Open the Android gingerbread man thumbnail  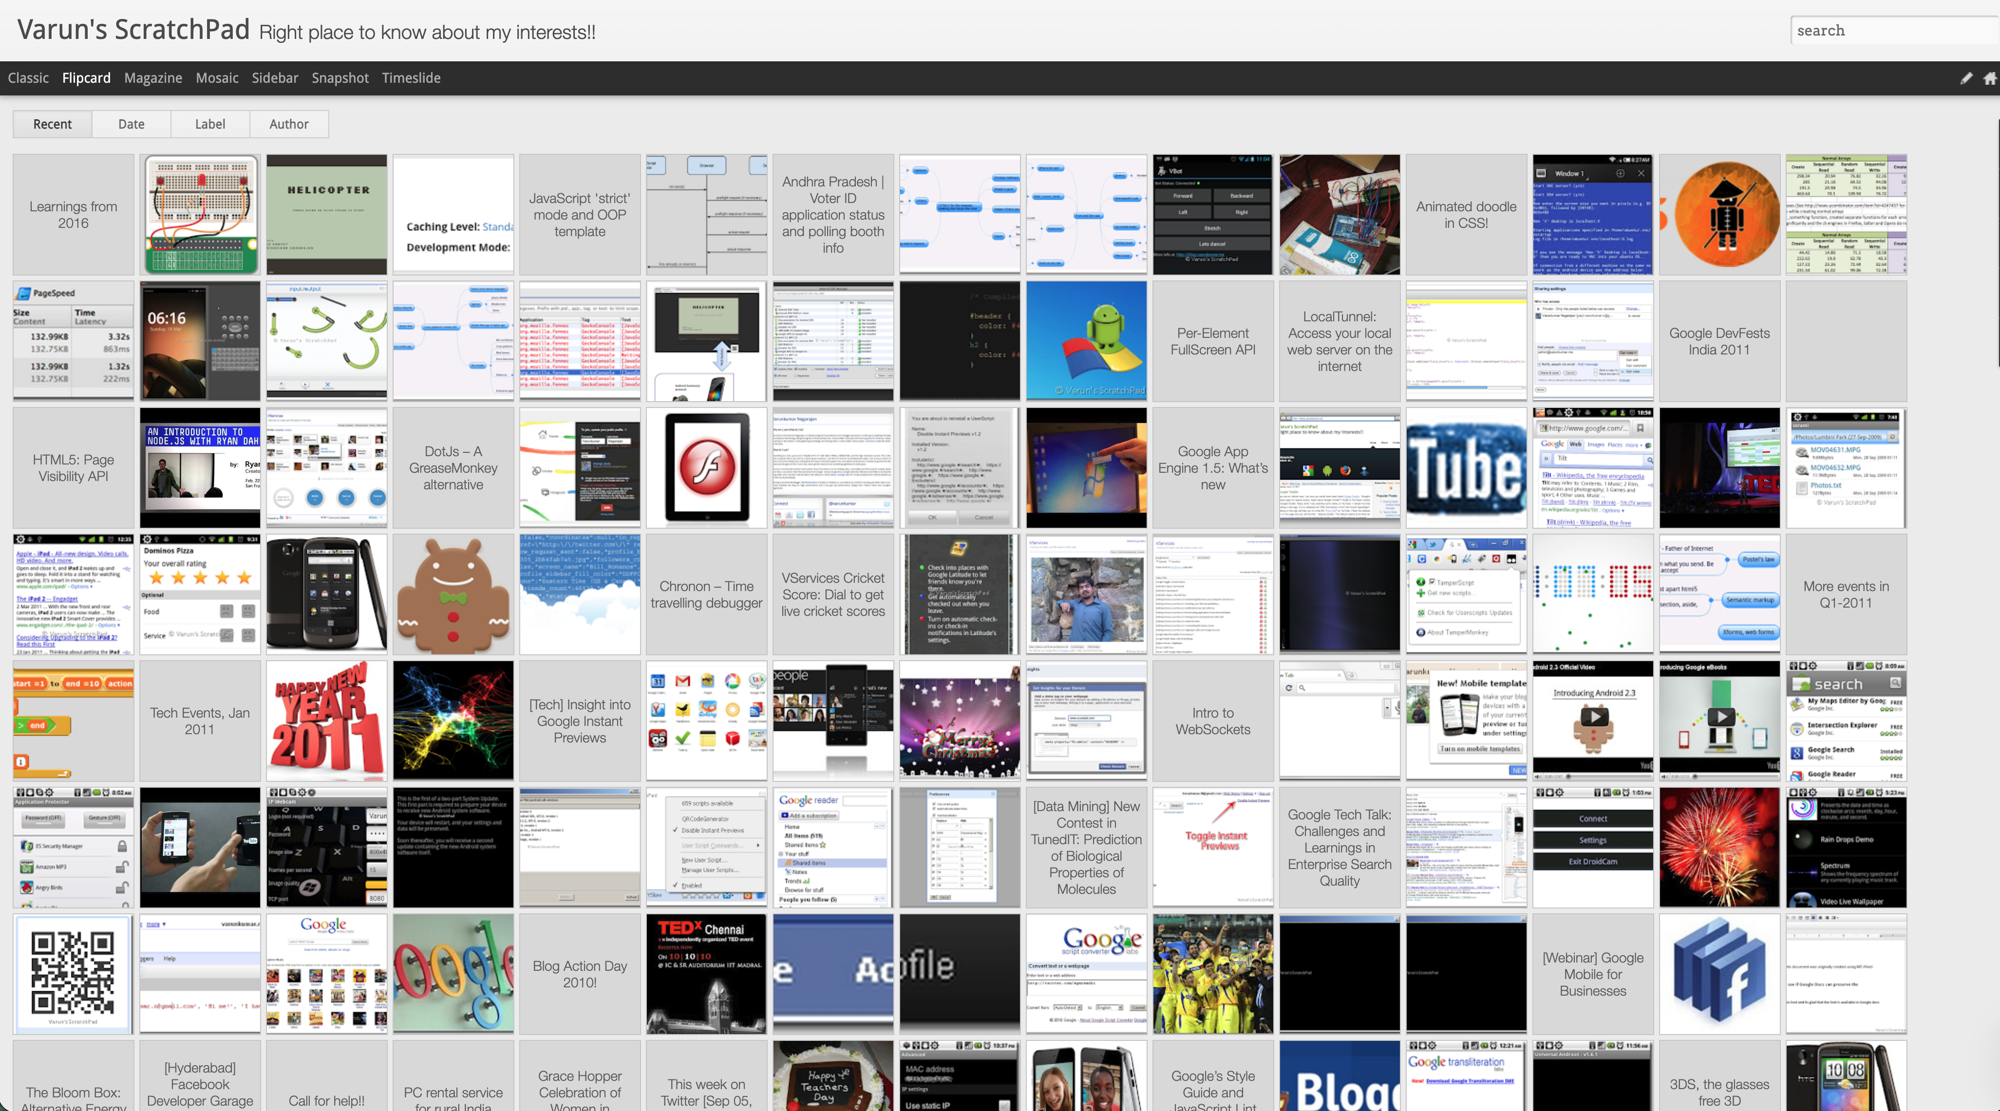[453, 594]
